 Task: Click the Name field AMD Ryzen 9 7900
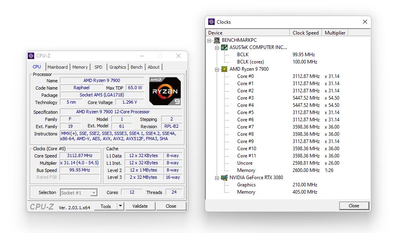[102, 80]
